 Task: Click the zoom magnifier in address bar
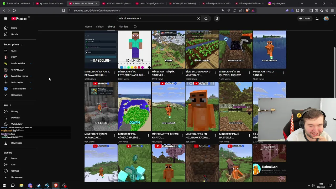[229, 10]
